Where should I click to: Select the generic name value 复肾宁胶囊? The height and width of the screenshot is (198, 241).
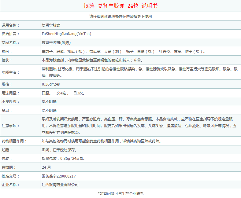[x=51, y=25]
